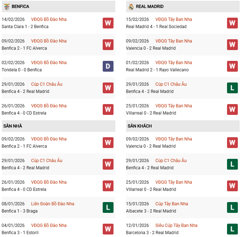The width and height of the screenshot is (240, 237).
Task: Open the Santa Clara 1 - 2 Benfica match
Action: [x=25, y=27]
